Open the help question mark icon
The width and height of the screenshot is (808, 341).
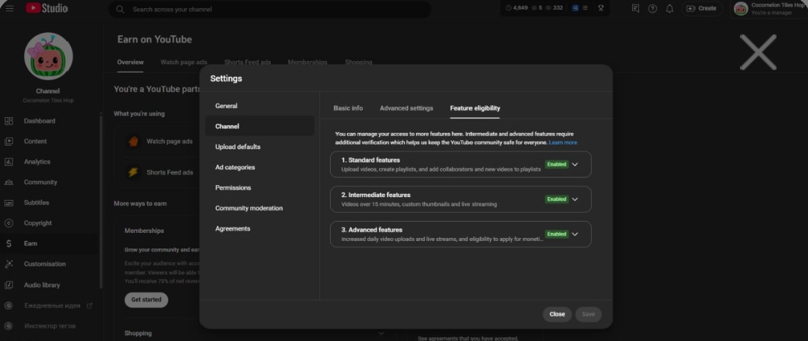[652, 9]
